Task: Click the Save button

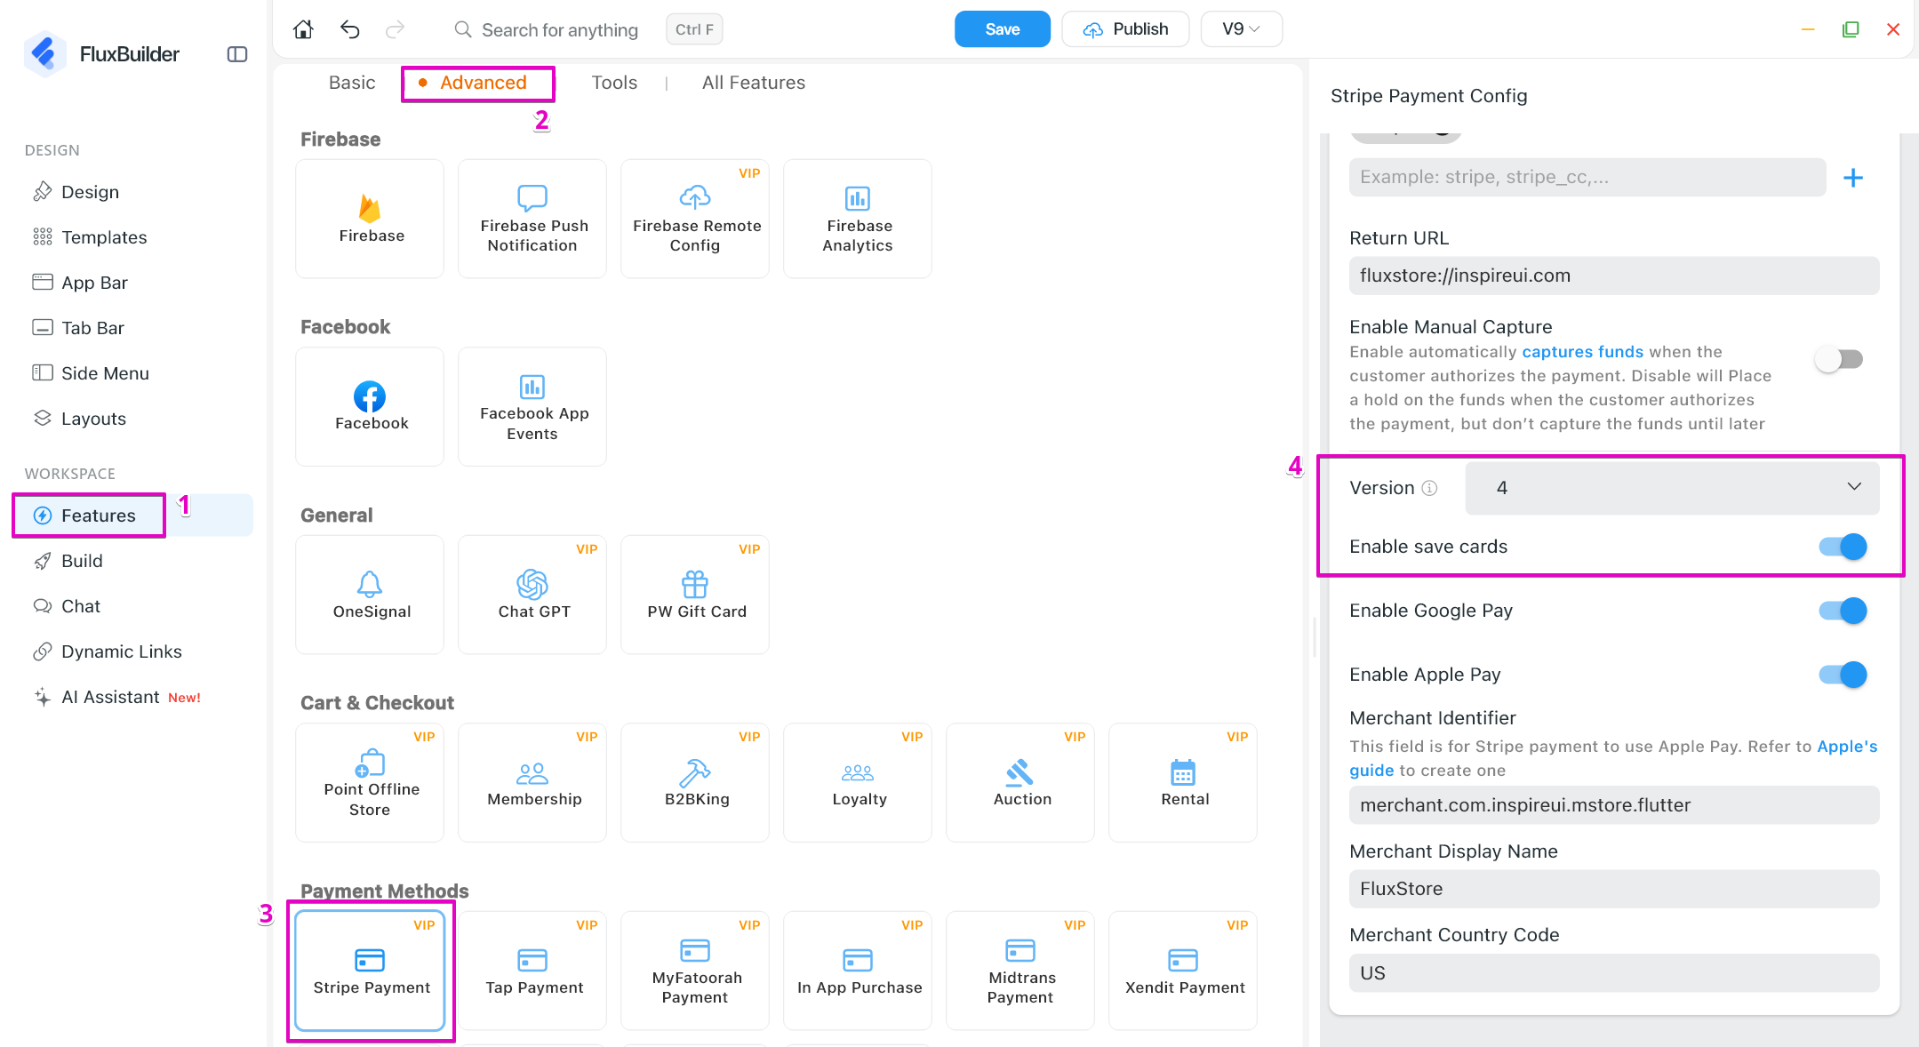Action: tap(1002, 29)
